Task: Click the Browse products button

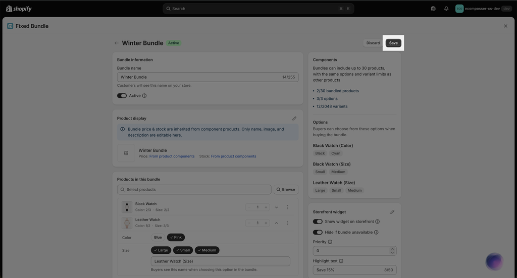Action: [286, 189]
